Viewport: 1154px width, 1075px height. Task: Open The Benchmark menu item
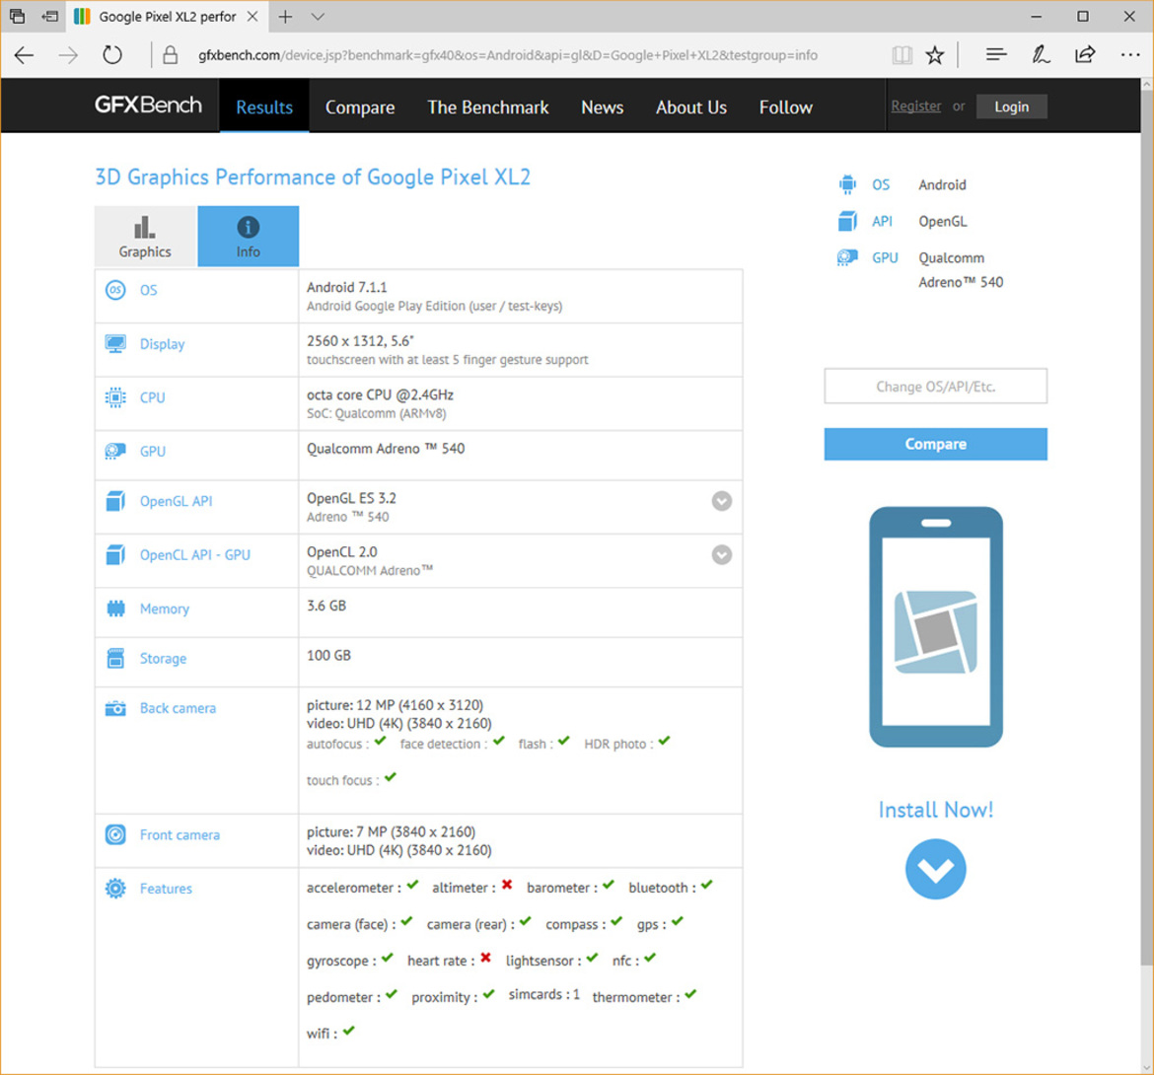point(488,107)
